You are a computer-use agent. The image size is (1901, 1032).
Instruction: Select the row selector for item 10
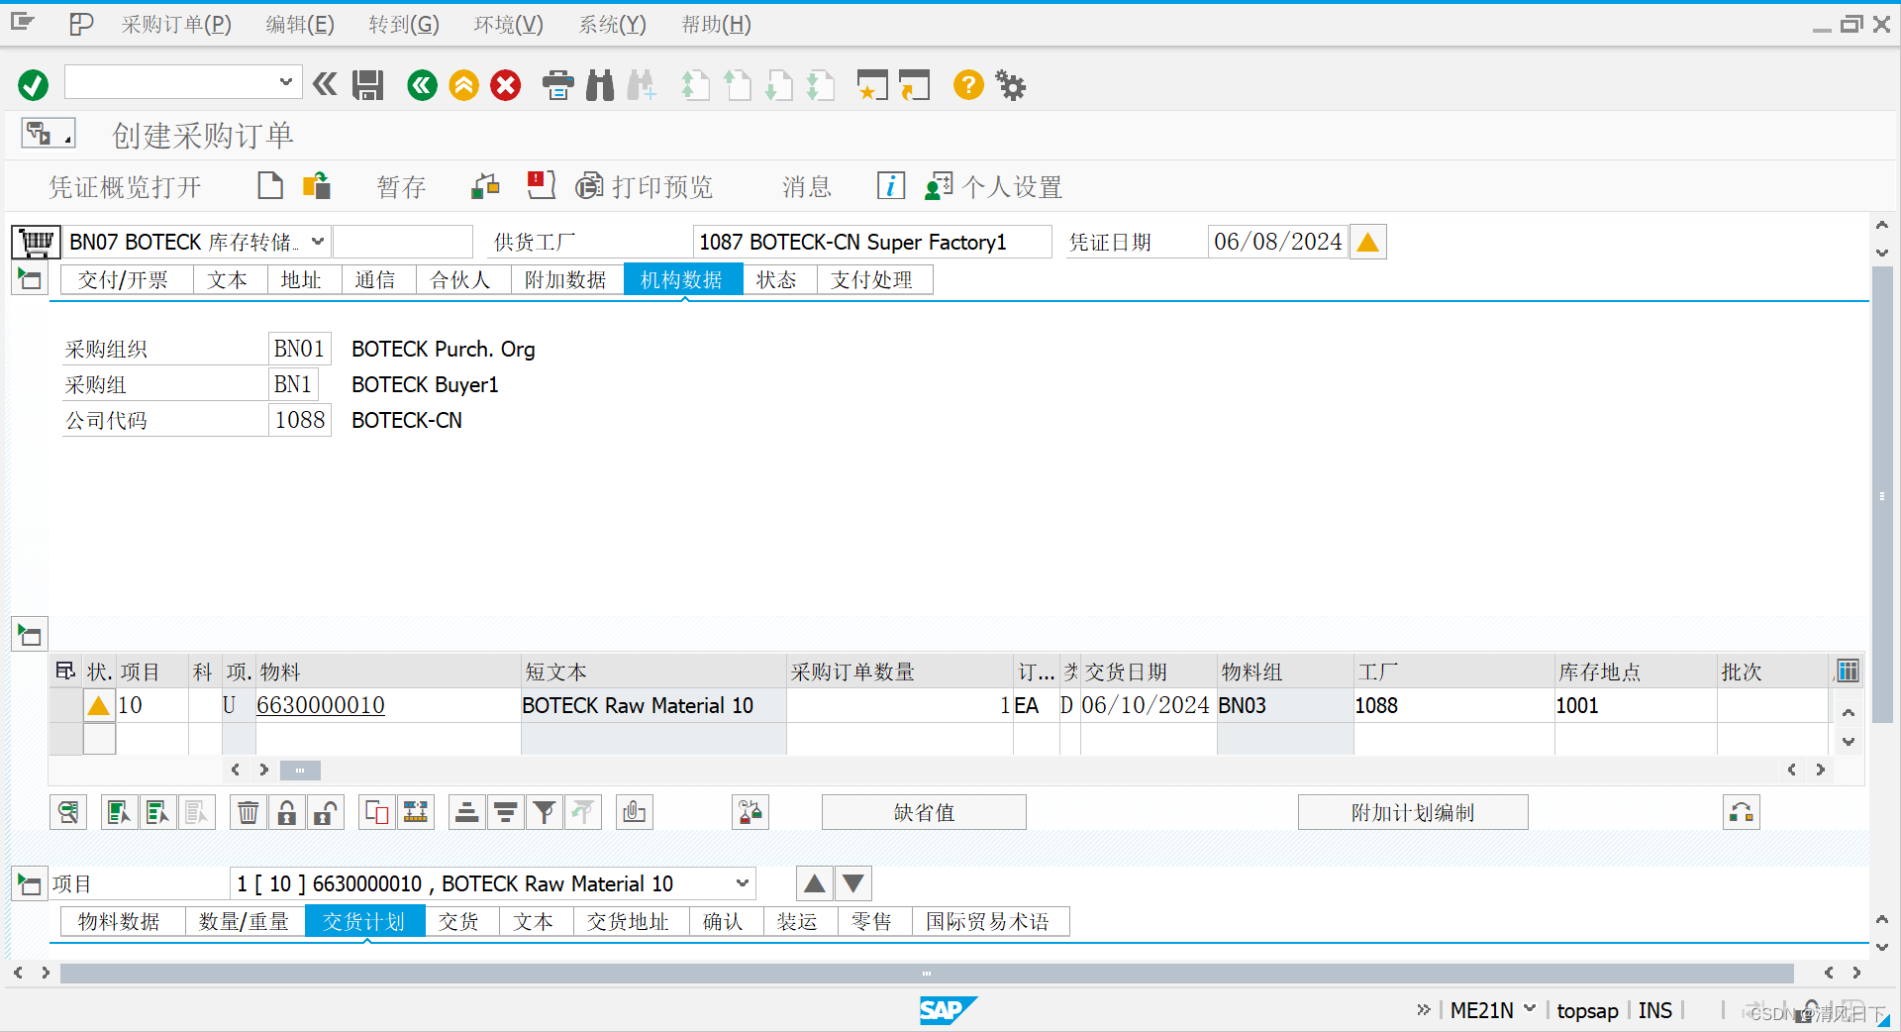66,705
